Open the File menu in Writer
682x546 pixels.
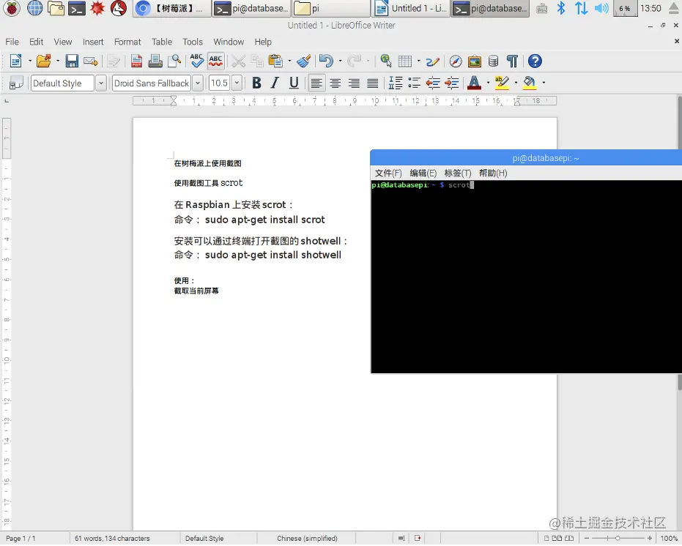(12, 42)
